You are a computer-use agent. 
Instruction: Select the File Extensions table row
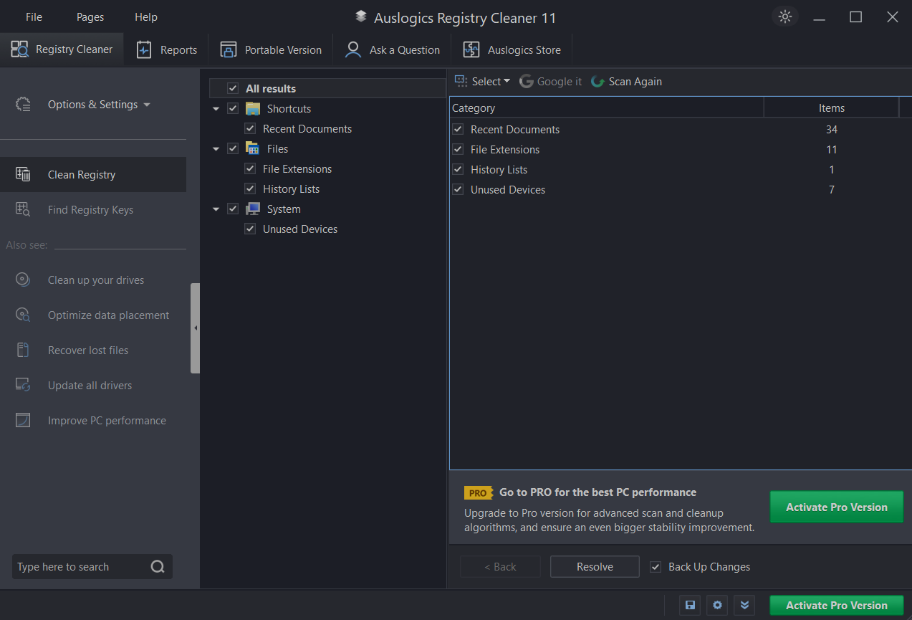click(680, 150)
